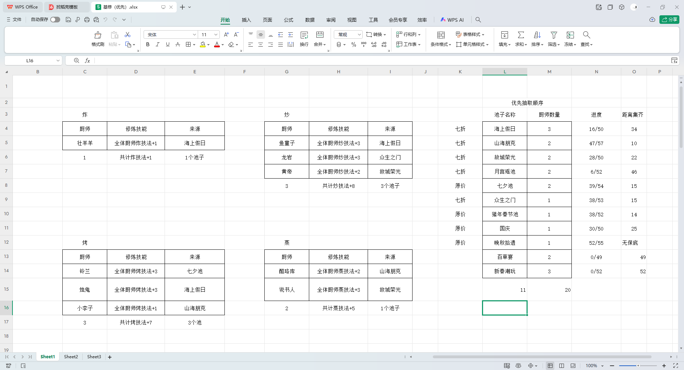Click the Freeze panes (冻结) icon
This screenshot has width=684, height=370.
click(570, 35)
